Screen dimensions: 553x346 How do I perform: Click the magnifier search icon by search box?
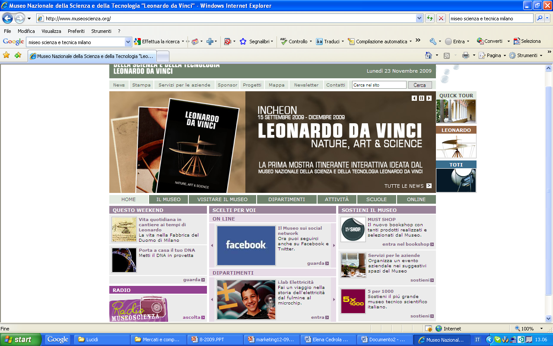(x=539, y=18)
